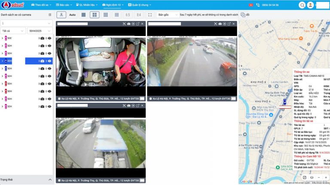Open the 'Báo cáo' menu
This screenshot has height=185, width=330.
tap(65, 5)
